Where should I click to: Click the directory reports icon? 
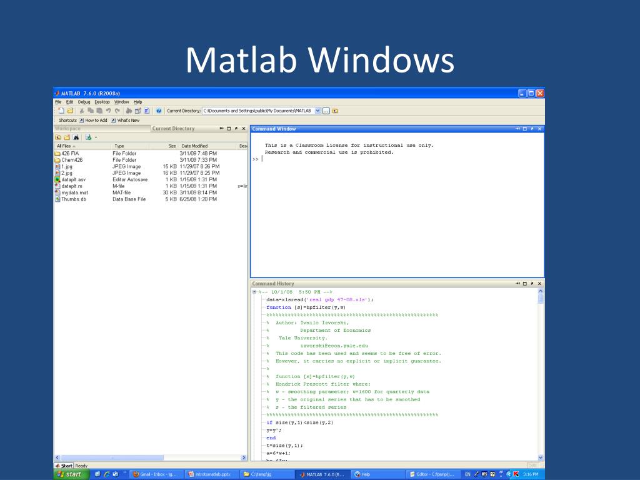coord(87,137)
